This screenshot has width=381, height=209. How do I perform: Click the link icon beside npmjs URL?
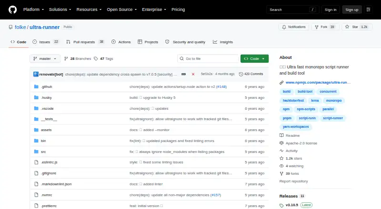281,83
